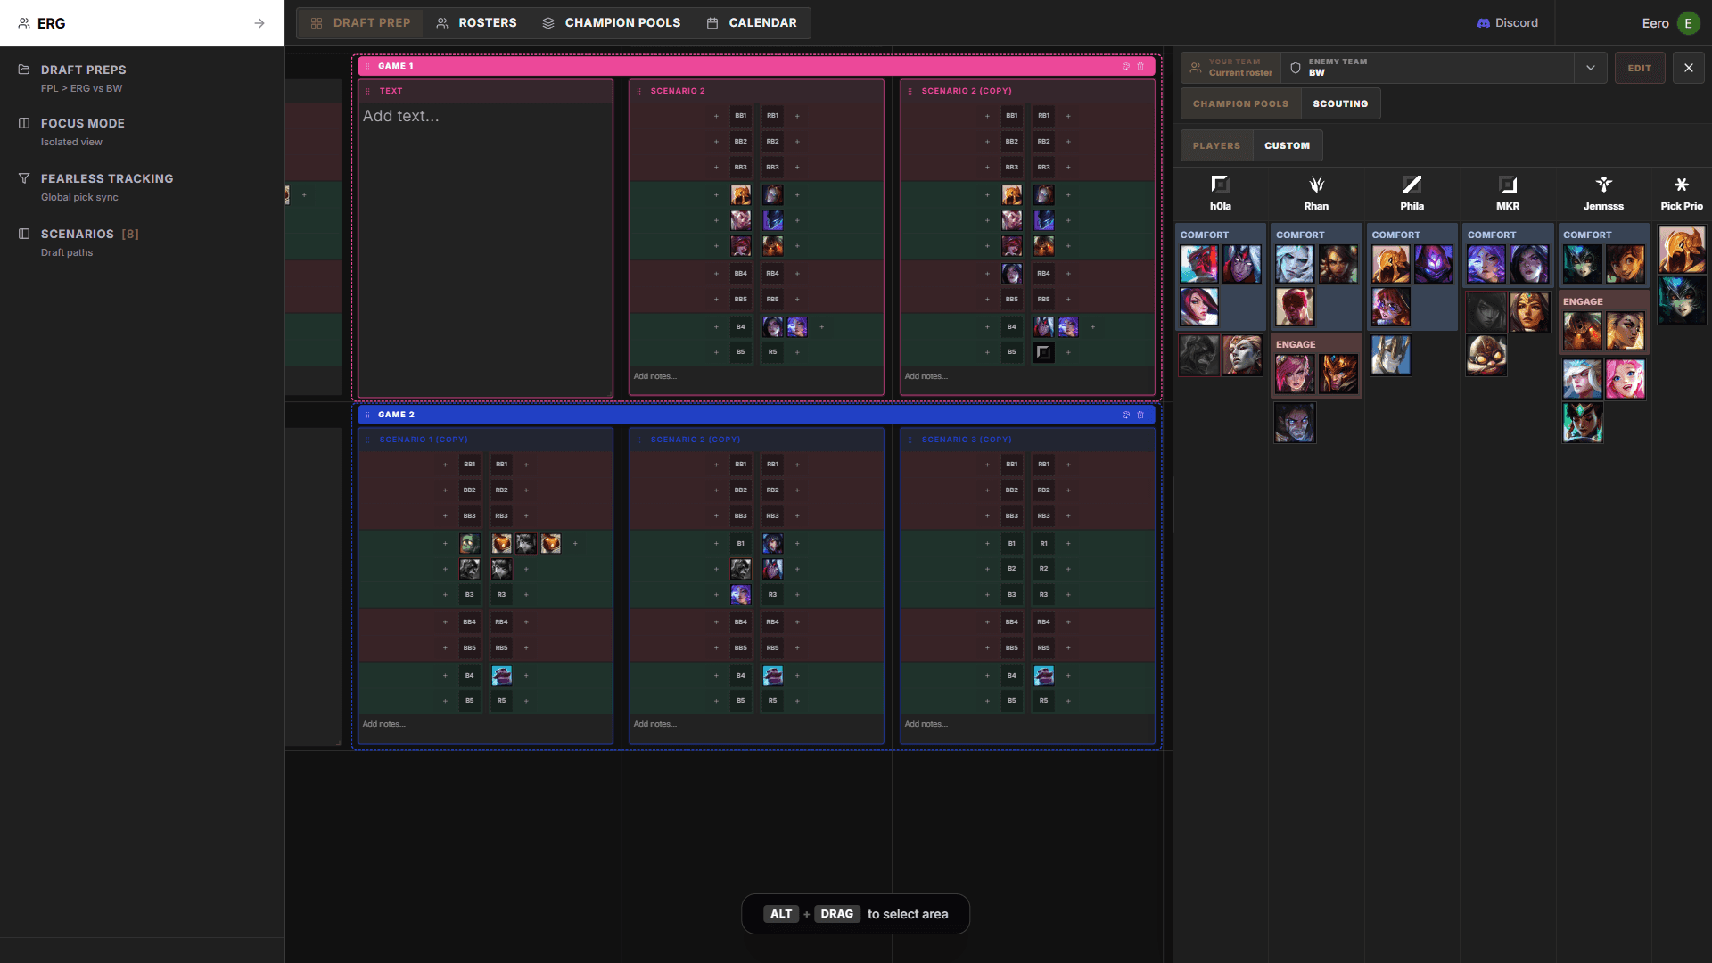The width and height of the screenshot is (1712, 963).
Task: Open the Calendar tab
Action: [752, 23]
